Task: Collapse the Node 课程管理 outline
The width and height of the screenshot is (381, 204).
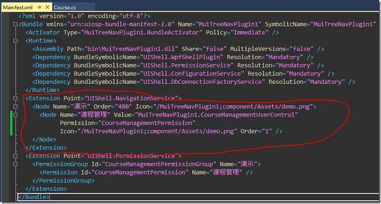Action: (15, 114)
